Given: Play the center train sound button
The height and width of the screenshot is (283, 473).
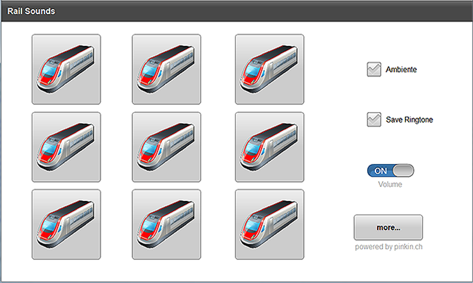Looking at the screenshot, I should coord(167,147).
